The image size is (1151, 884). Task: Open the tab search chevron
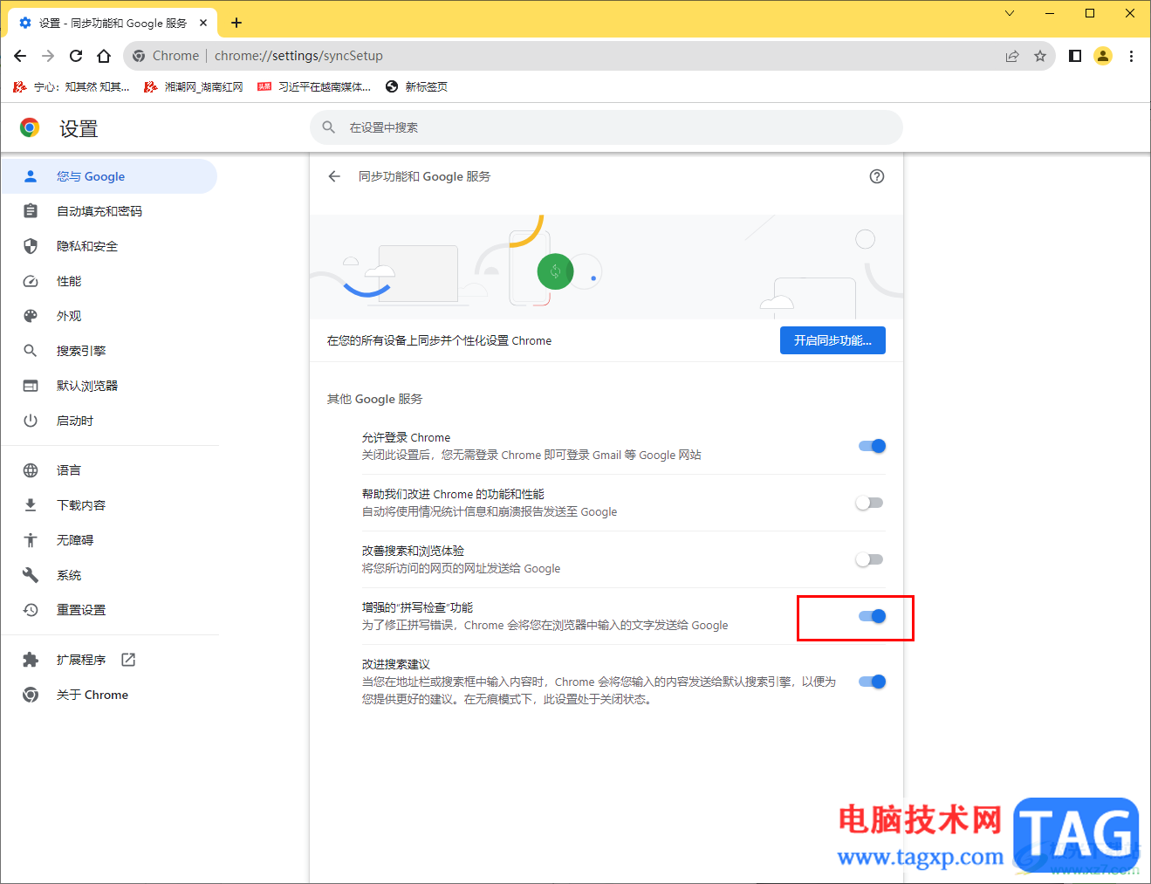click(x=1010, y=13)
